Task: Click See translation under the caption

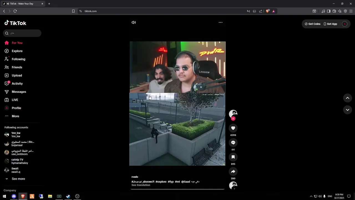Action: pos(141,185)
